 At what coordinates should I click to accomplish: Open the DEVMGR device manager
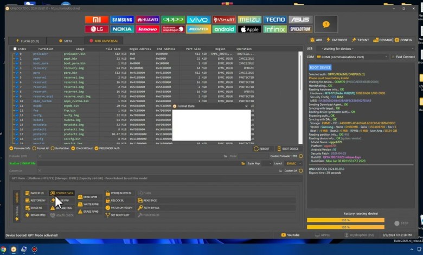click(x=382, y=40)
